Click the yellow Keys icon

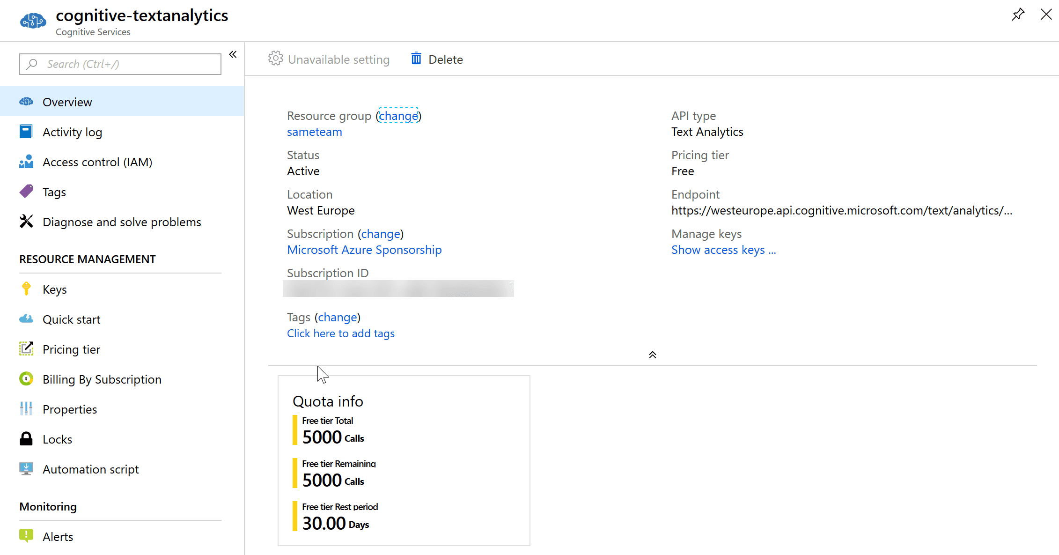click(26, 289)
